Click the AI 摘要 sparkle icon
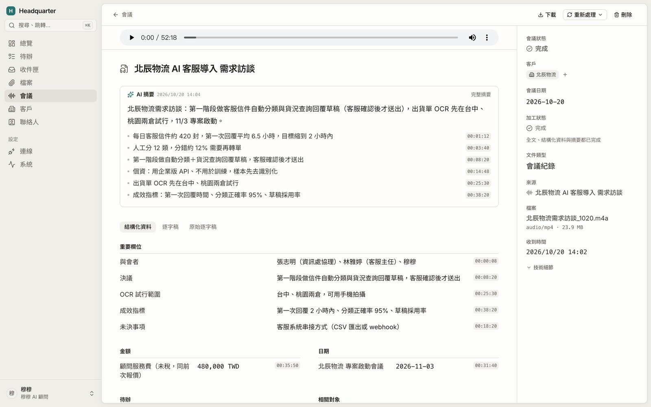 coord(131,94)
